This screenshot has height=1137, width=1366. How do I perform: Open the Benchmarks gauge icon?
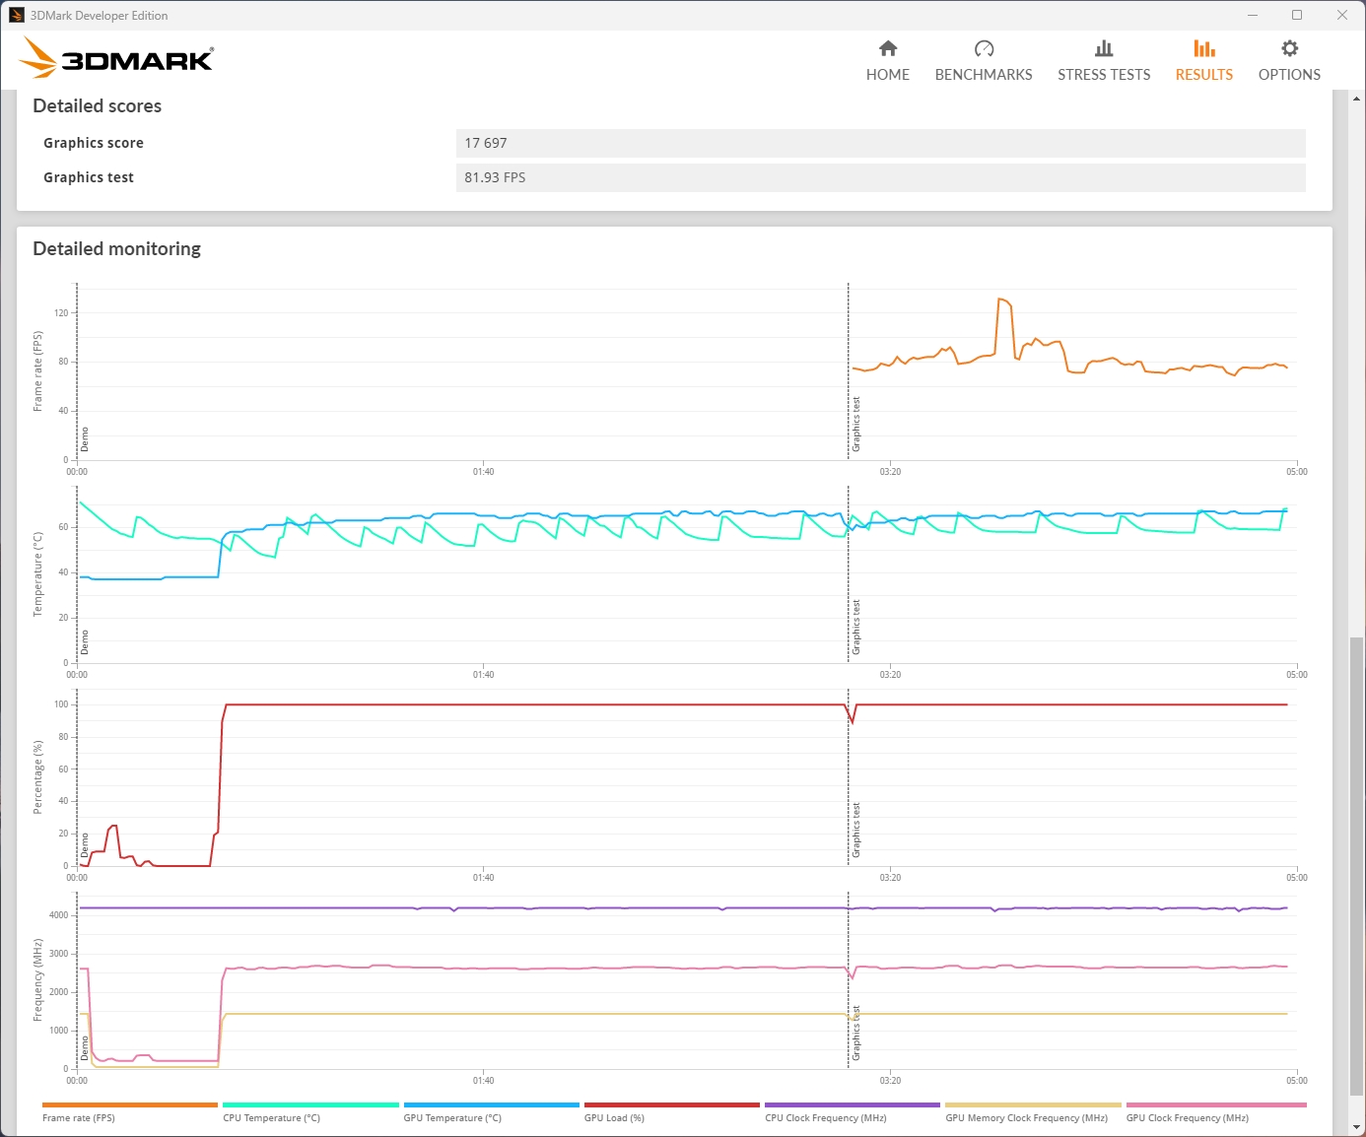[x=984, y=48]
